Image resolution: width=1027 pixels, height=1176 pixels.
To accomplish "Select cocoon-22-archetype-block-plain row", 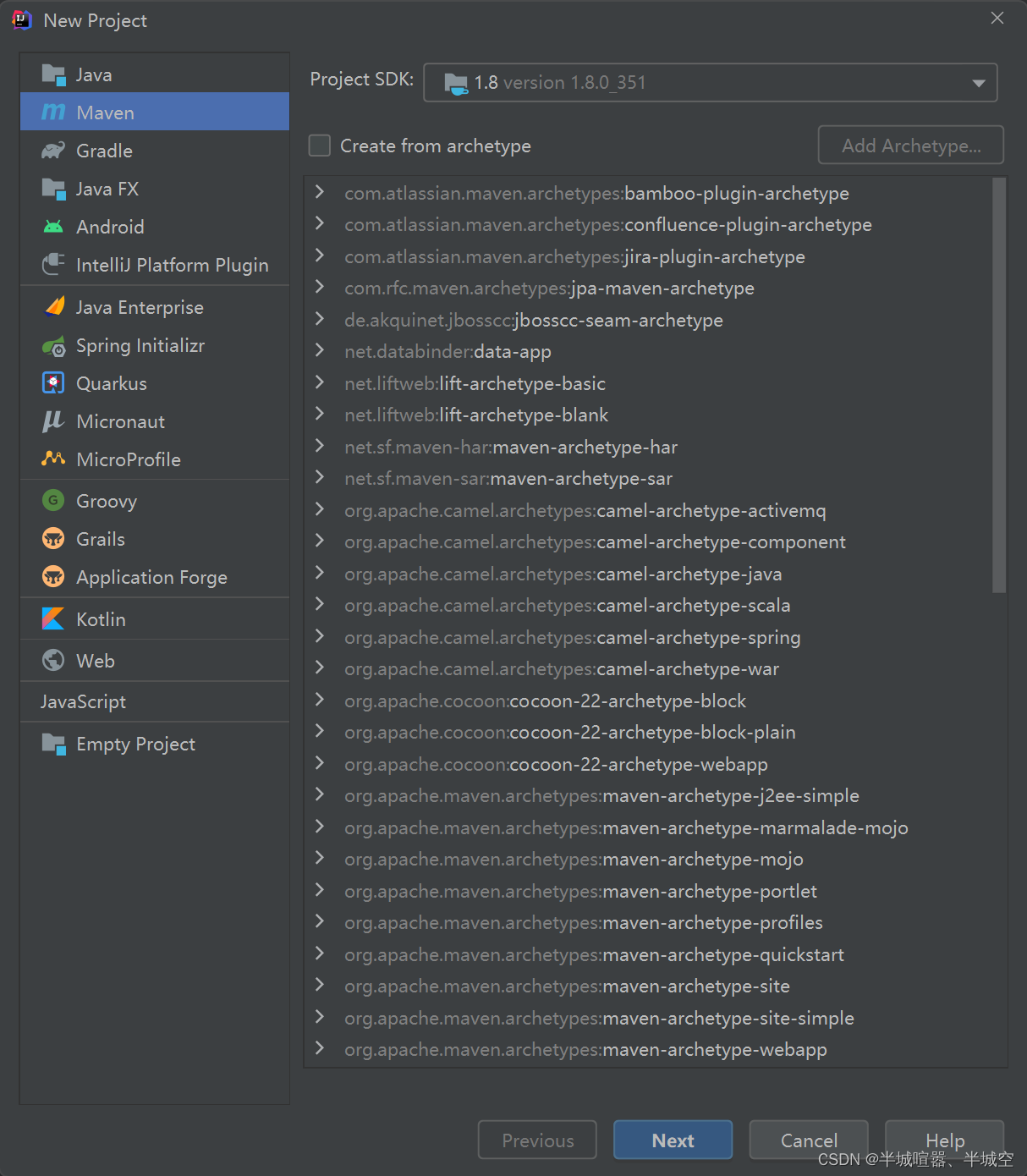I will click(x=648, y=732).
